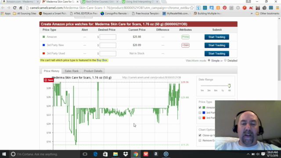
Task: Open the Apps bookmarks shortcut
Action: click(x=6, y=14)
